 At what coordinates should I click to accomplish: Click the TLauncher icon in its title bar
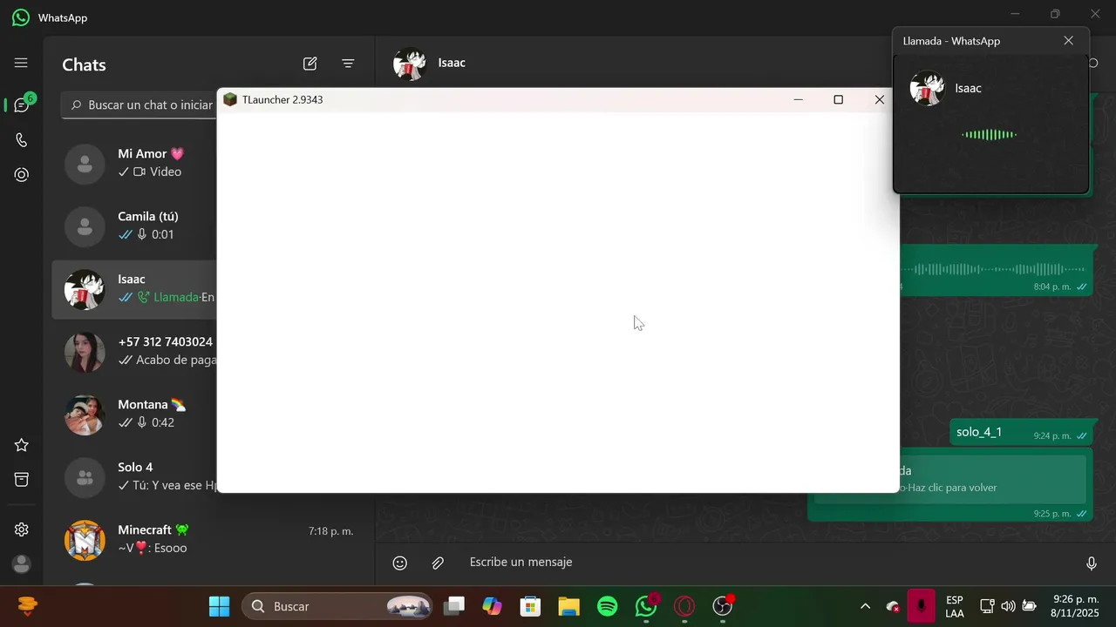(x=230, y=99)
